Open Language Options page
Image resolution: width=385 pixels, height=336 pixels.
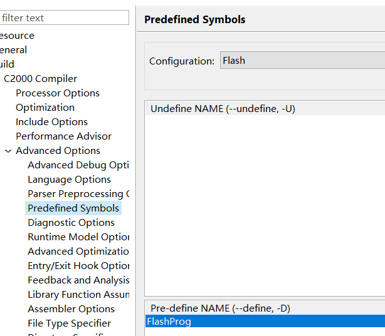(69, 180)
